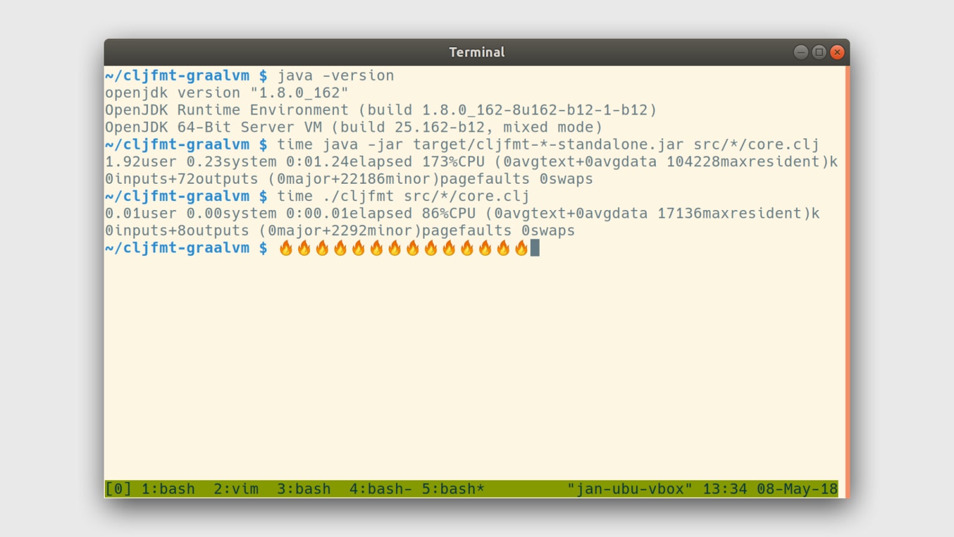Click the 'java -version' command text

[336, 76]
